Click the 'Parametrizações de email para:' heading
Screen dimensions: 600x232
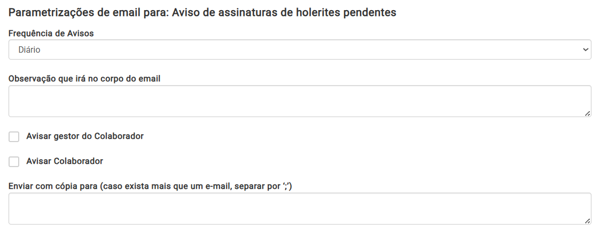click(89, 12)
